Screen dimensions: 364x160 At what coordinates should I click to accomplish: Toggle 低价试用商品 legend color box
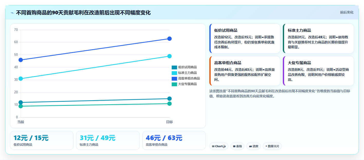coord(174,67)
